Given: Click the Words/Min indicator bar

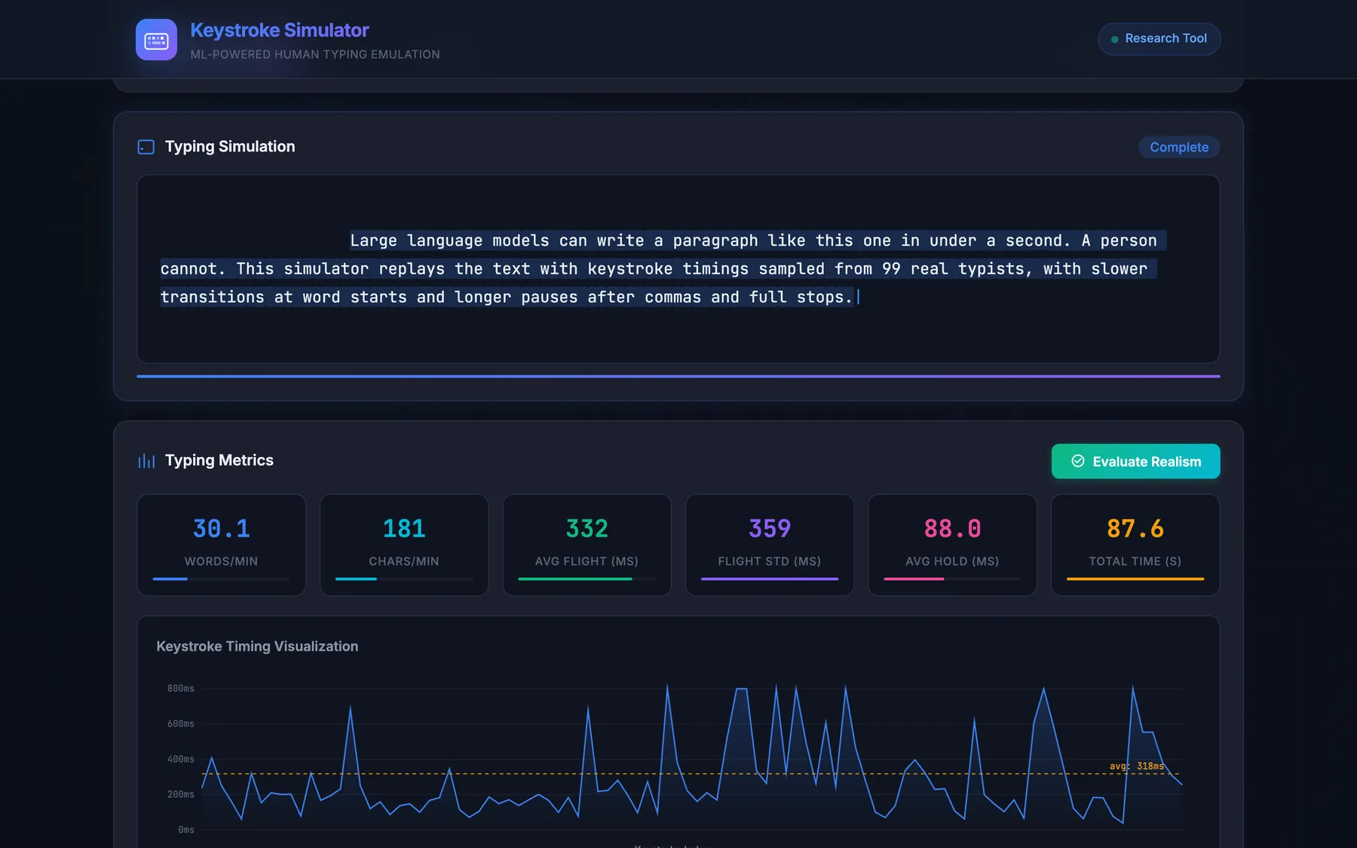Looking at the screenshot, I should tap(221, 579).
